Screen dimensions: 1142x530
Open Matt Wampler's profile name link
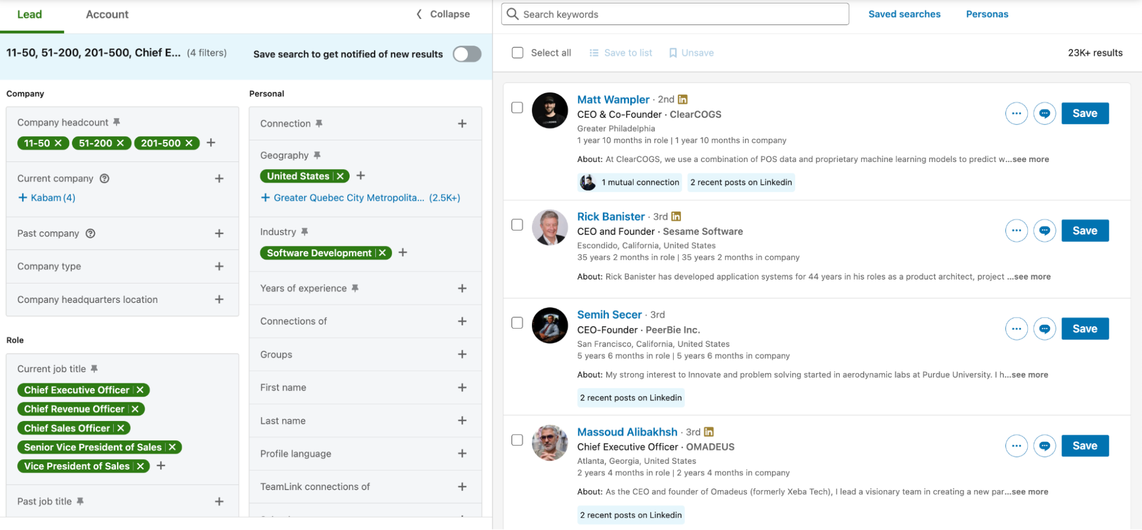[613, 100]
